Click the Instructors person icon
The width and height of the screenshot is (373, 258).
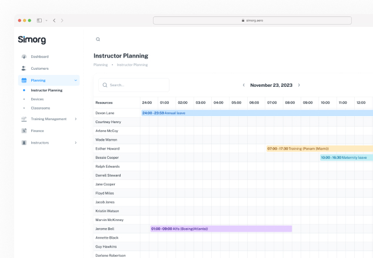click(24, 142)
